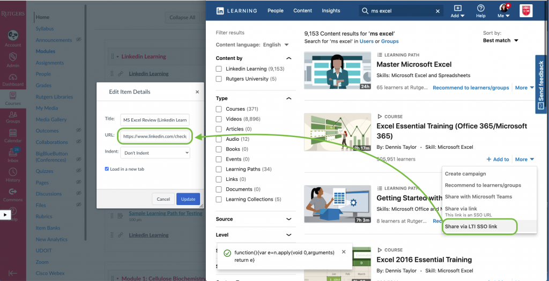Open More menu for Excel Essential Training
Screen dimensions: 549x281
(524, 160)
